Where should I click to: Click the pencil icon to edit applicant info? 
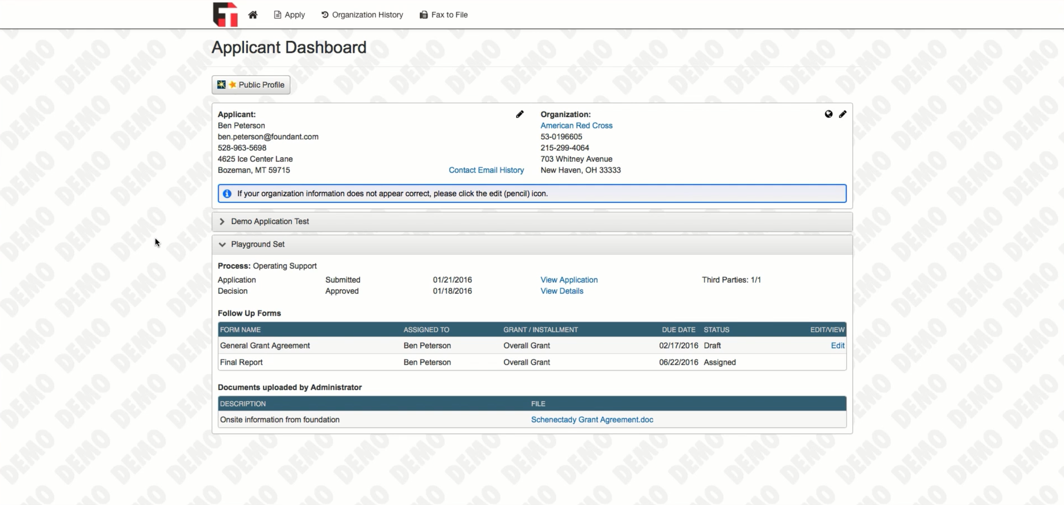click(520, 114)
